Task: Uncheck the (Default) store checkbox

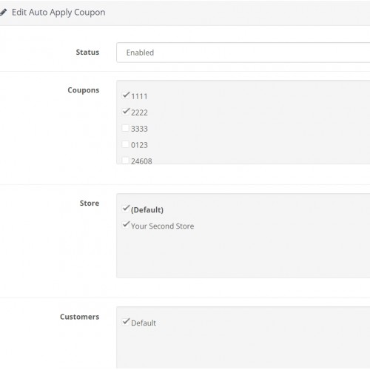Action: (126, 209)
